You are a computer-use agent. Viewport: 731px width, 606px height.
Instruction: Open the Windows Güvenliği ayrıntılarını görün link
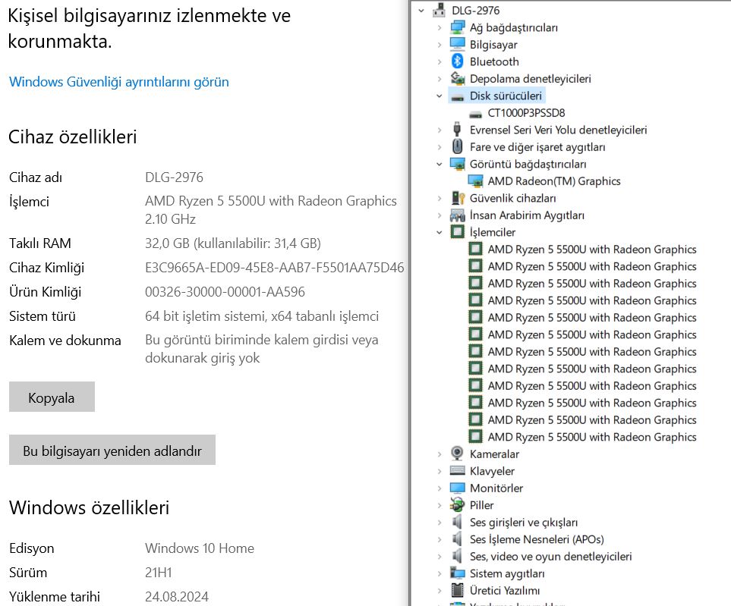119,82
